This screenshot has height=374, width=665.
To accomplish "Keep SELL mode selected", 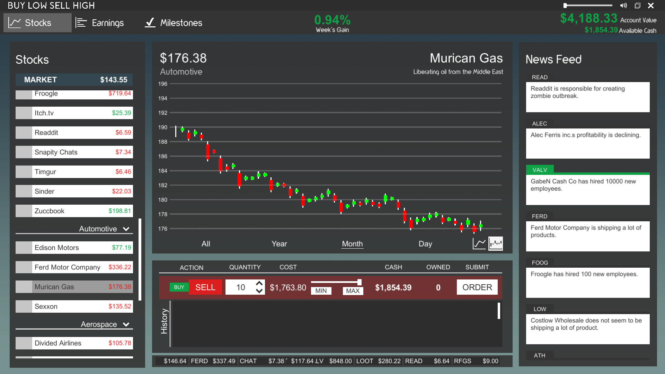I will 205,287.
